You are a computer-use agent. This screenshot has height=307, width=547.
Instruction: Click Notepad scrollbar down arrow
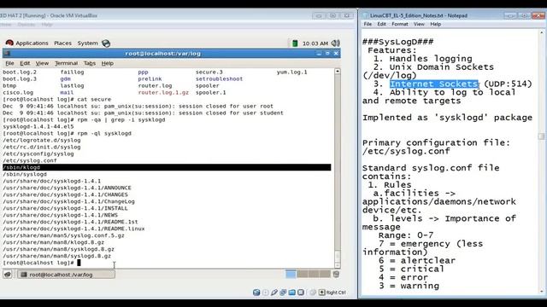[x=541, y=292]
